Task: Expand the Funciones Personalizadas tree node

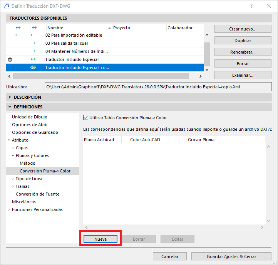Action: [9, 209]
